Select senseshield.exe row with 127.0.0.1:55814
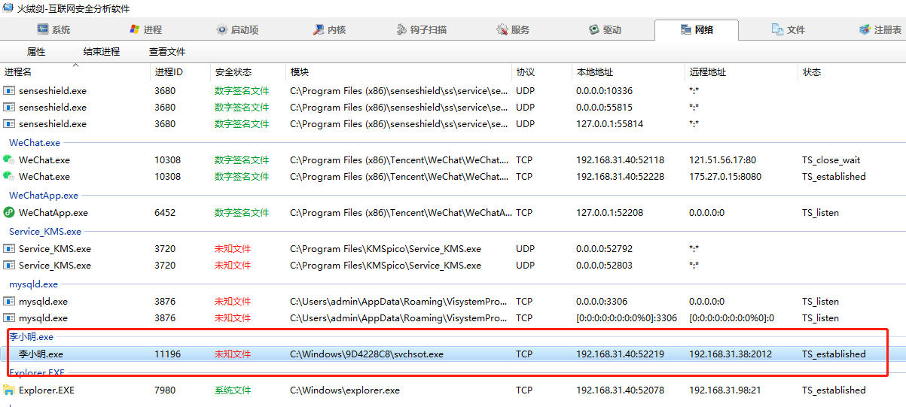This screenshot has height=407, width=906. tap(453, 123)
